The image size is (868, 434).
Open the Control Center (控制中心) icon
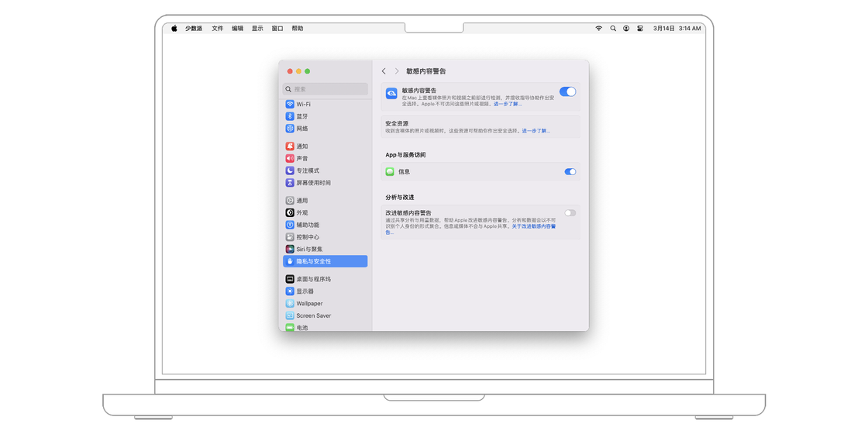tap(290, 237)
